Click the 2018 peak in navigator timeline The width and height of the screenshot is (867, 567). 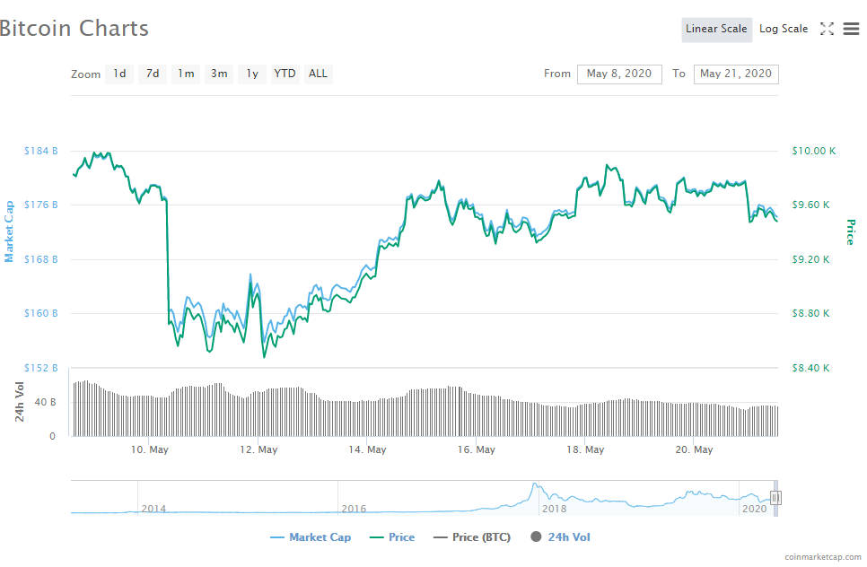coord(536,486)
